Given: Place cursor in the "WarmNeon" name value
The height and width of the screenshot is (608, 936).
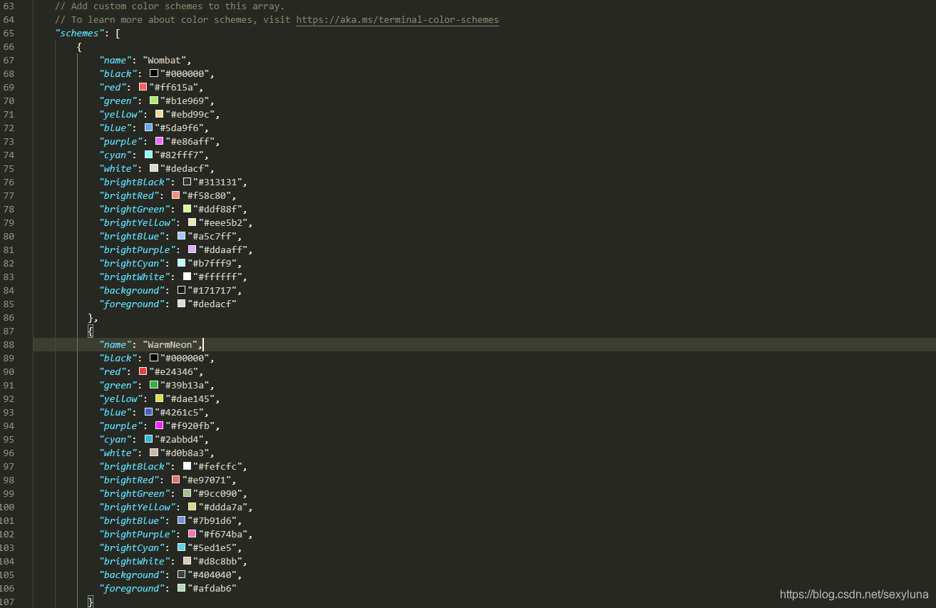Looking at the screenshot, I should 170,344.
